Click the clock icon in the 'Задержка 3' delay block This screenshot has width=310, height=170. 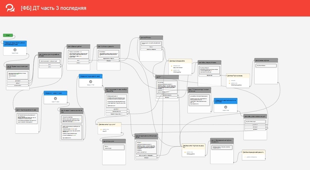coord(225,108)
